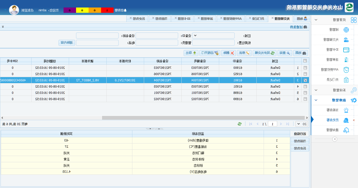The image size is (358, 188).
Task: Expand the 系统管理 sidebar group
Action: [x=316, y=90]
